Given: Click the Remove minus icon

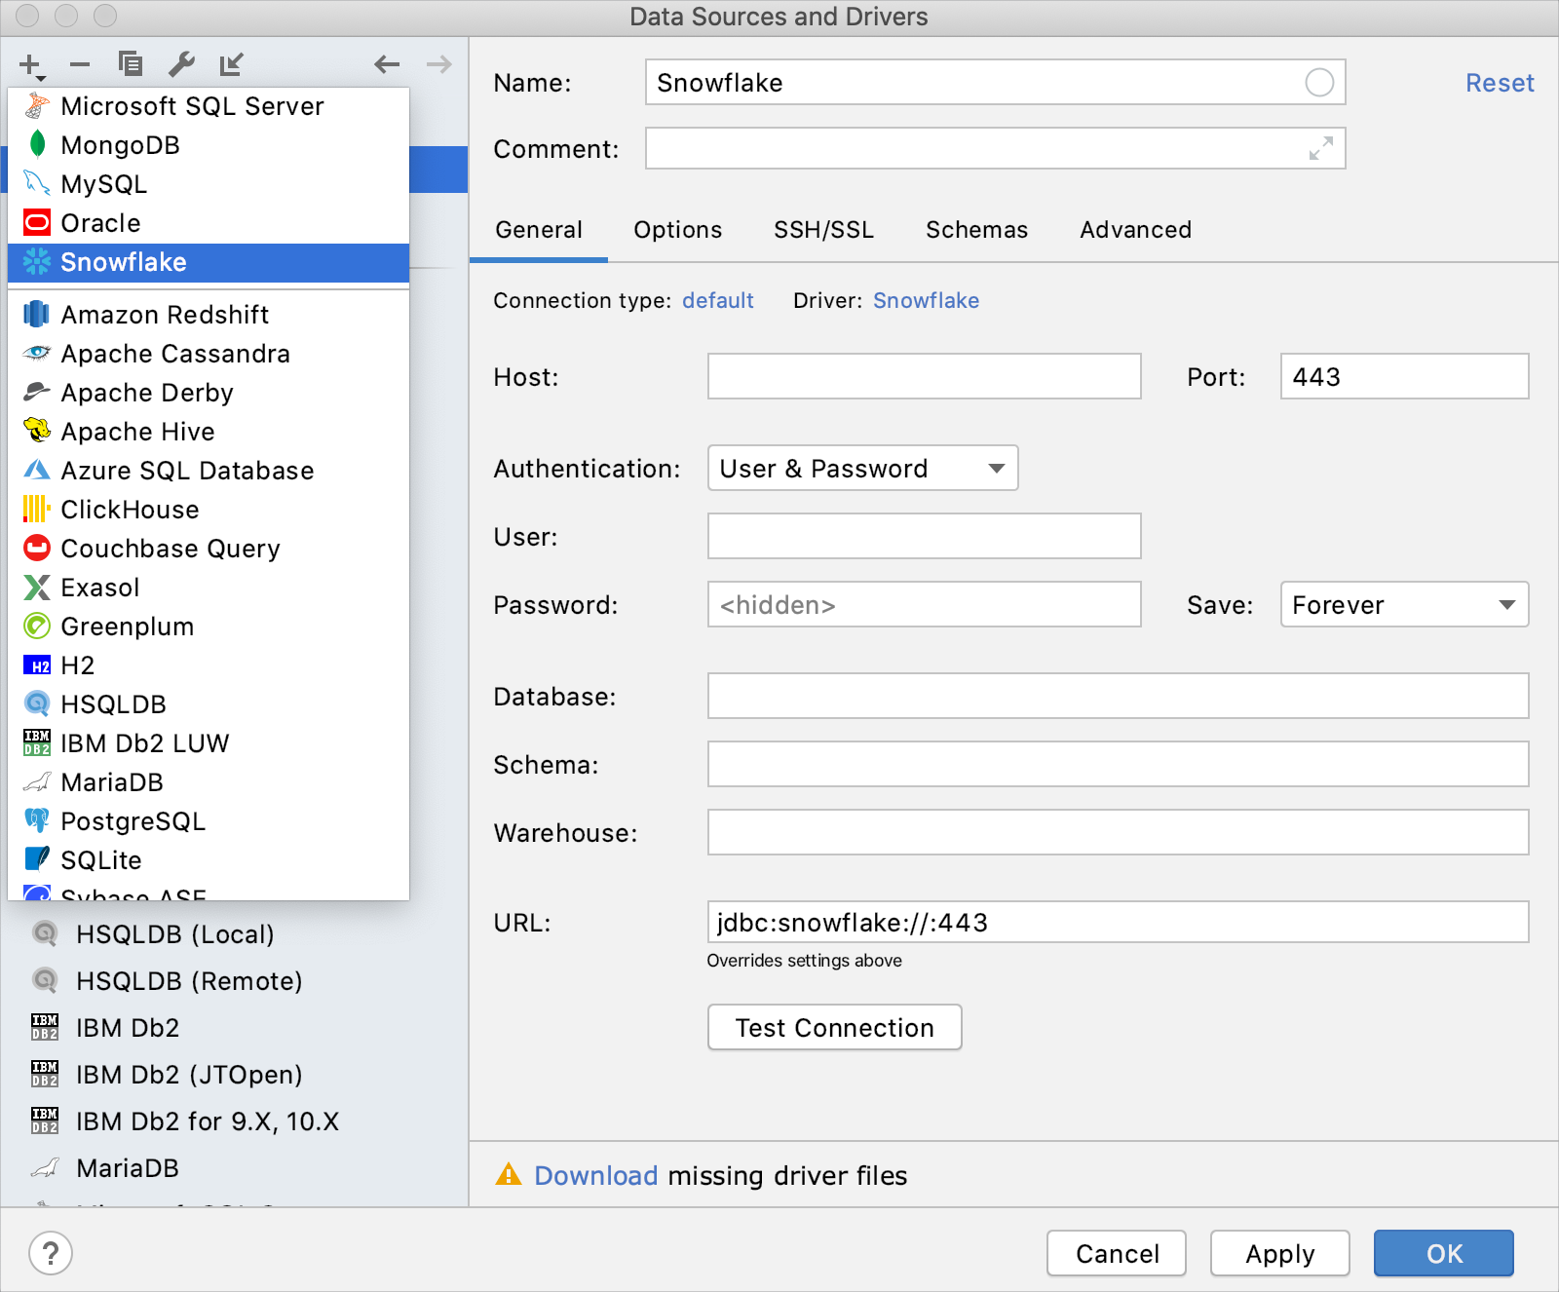Looking at the screenshot, I should 80,65.
